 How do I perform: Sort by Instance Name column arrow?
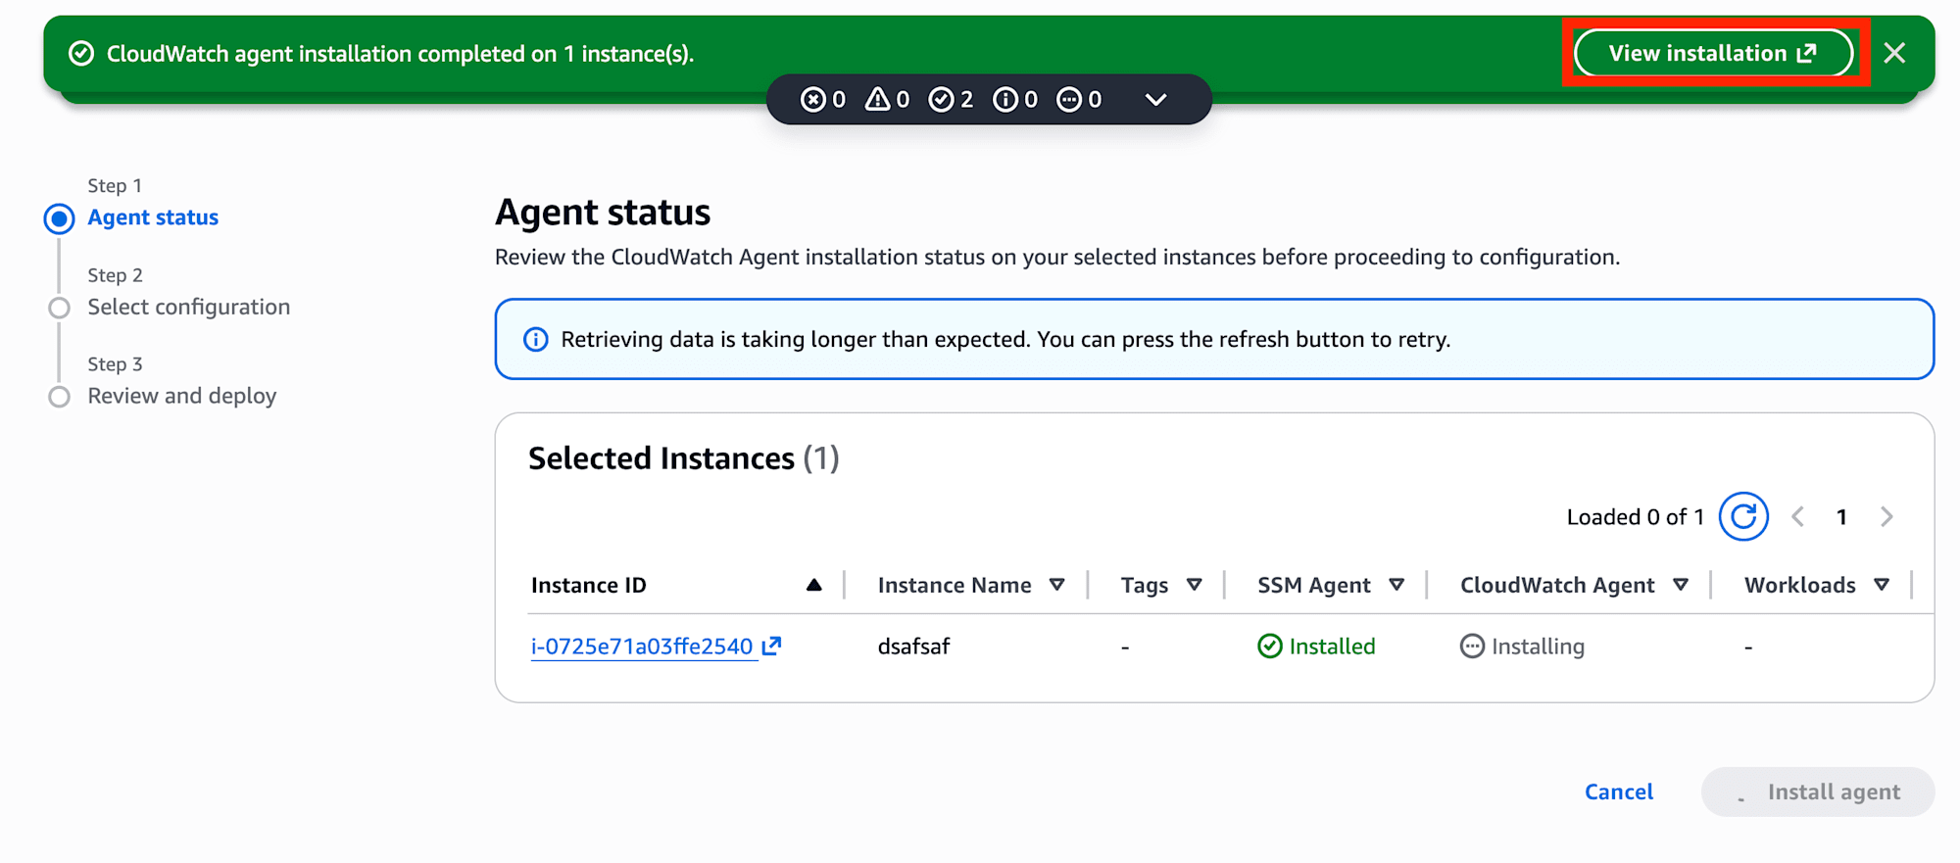click(x=1056, y=585)
